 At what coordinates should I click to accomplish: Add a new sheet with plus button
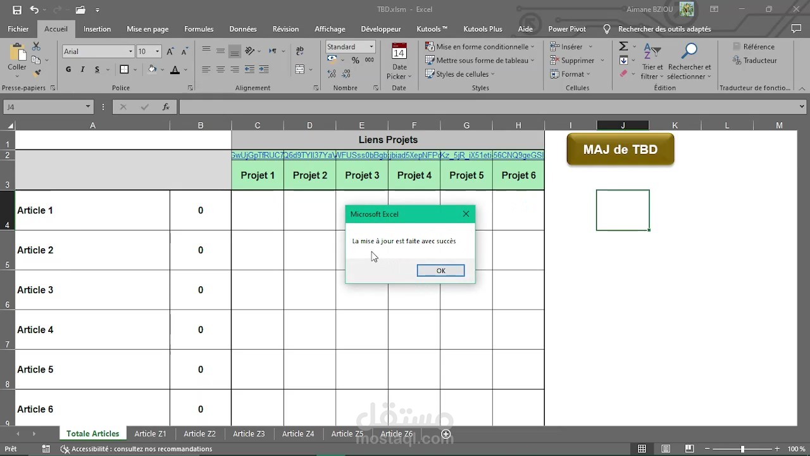(446, 434)
